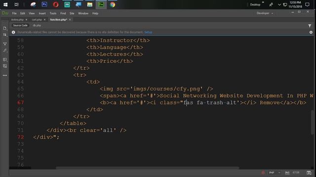Open the db.php related file
Image resolution: width=316 pixels, height=177 pixels.
[37, 26]
